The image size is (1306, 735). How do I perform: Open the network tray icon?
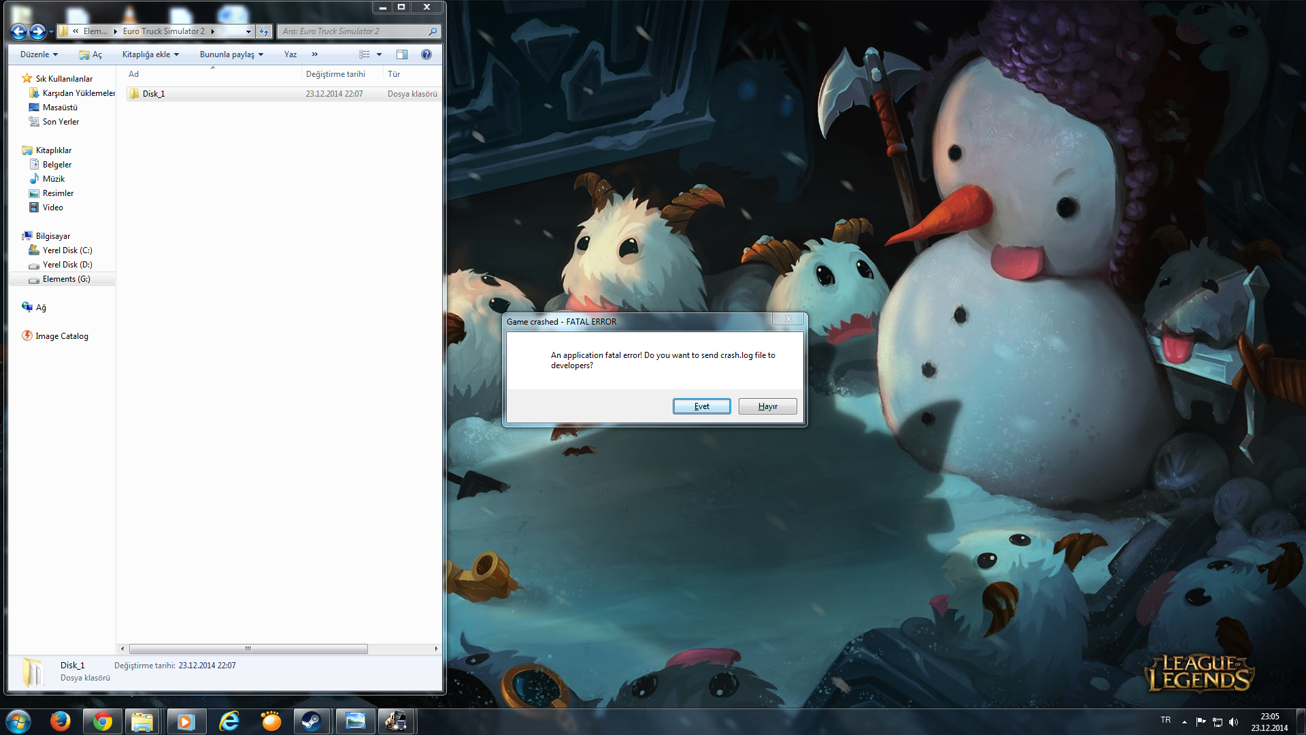click(1217, 722)
